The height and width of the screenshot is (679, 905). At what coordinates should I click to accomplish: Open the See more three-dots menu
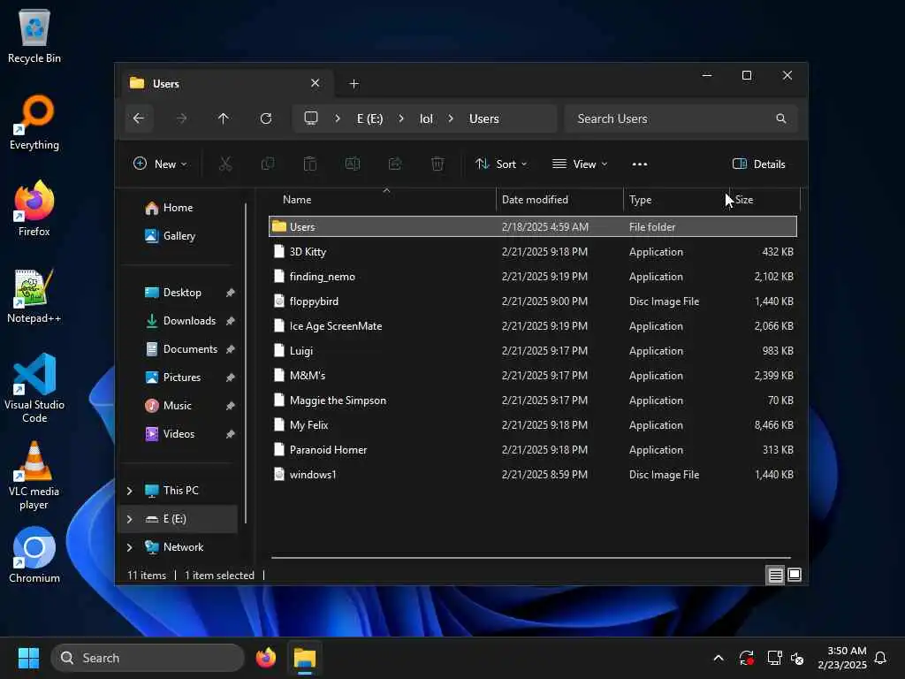(x=640, y=164)
